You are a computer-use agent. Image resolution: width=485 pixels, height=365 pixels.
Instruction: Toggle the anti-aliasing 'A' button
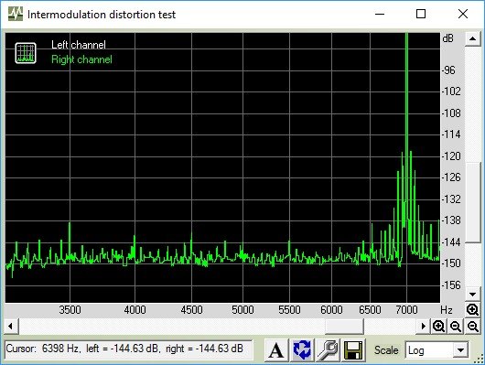point(276,350)
